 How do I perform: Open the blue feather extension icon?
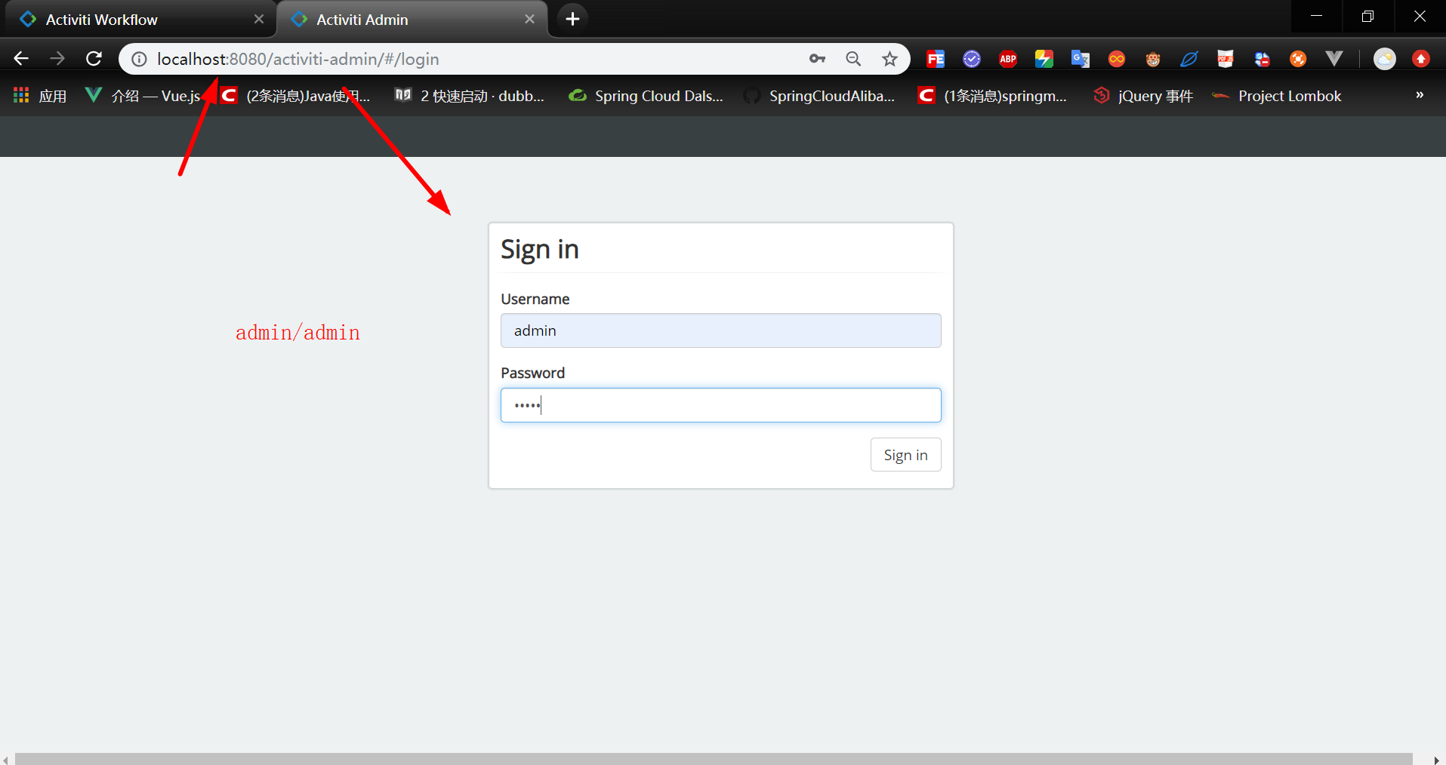1189,59
